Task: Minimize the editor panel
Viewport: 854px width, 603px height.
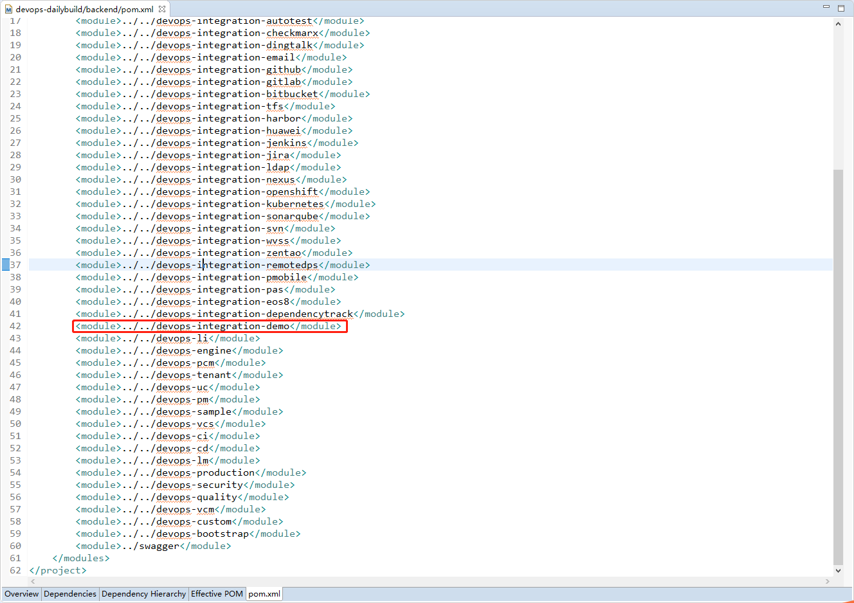Action: [826, 8]
